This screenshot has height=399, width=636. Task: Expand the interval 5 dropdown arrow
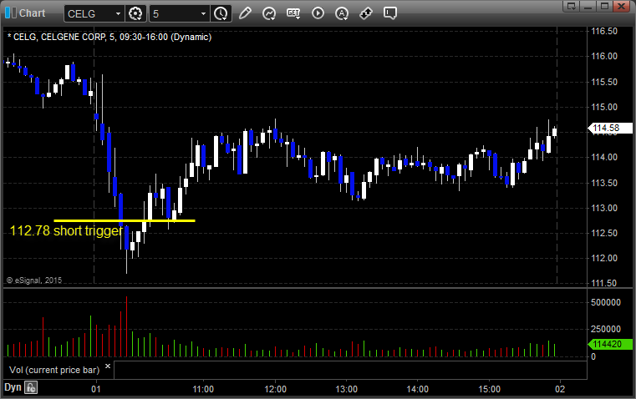click(x=204, y=13)
